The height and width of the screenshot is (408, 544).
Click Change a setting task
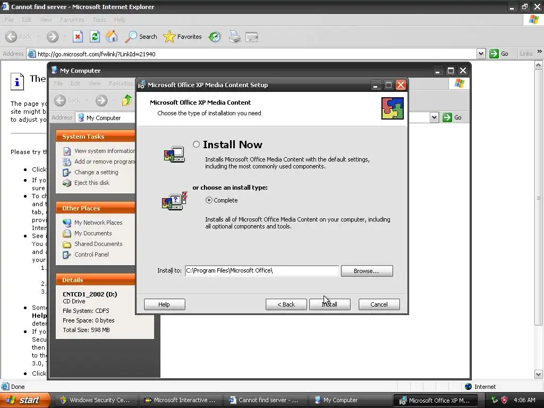tap(90, 172)
